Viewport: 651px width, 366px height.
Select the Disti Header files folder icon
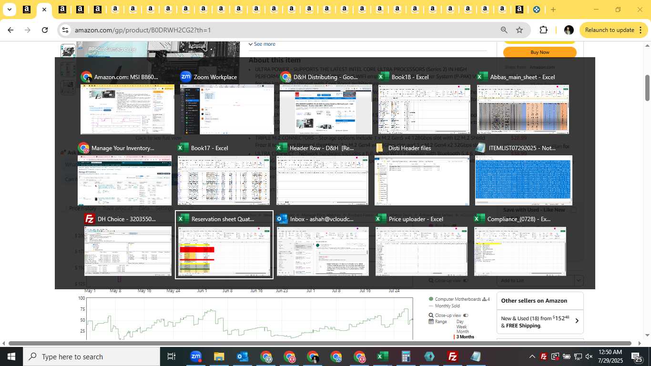379,148
